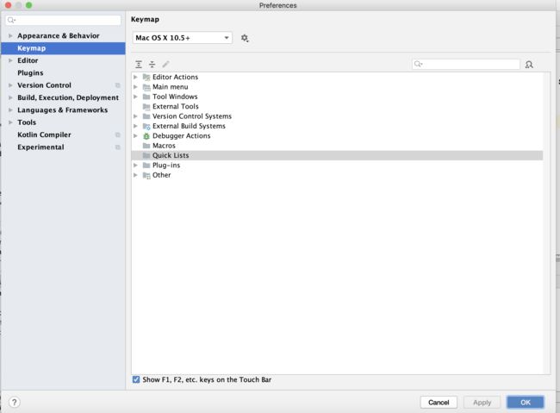Screen dimensions: 560x413
Task: Click the Cancel button
Action: (x=439, y=403)
